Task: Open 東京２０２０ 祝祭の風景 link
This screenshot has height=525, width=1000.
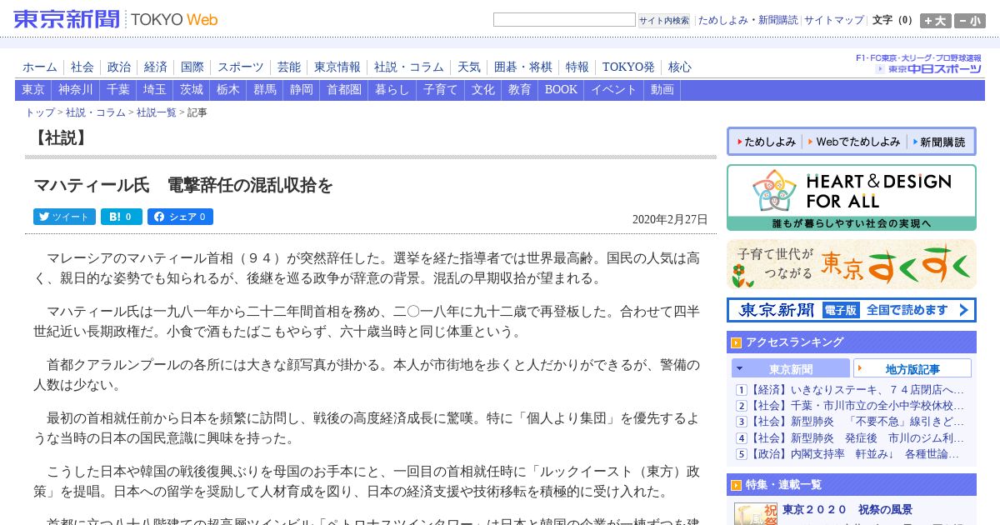Action: (x=847, y=509)
